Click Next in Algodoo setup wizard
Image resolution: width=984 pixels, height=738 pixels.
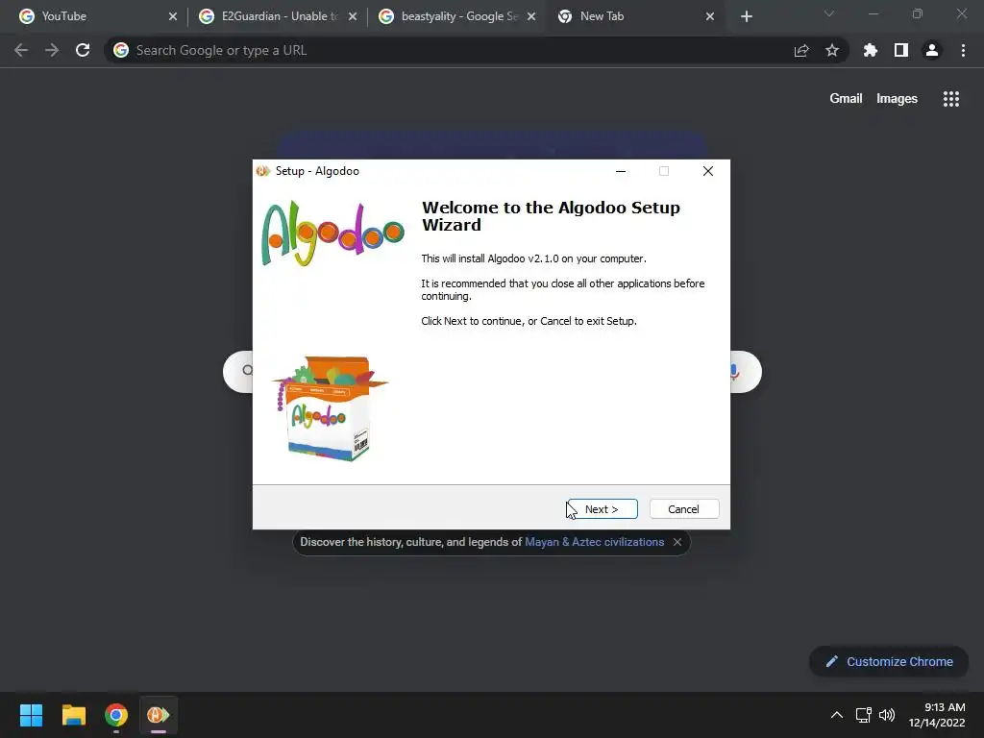tap(602, 509)
